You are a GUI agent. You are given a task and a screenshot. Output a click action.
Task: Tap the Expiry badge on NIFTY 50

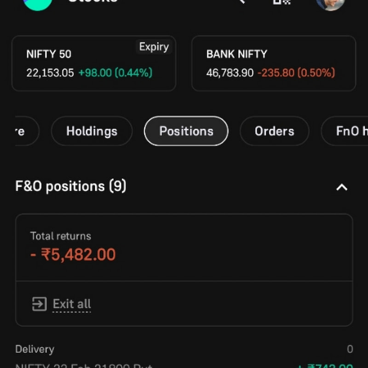(x=154, y=47)
